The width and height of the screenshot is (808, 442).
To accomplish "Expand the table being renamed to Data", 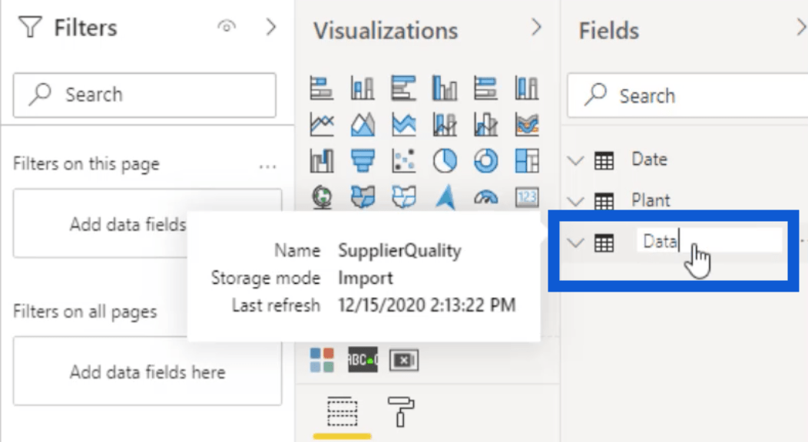I will 575,242.
